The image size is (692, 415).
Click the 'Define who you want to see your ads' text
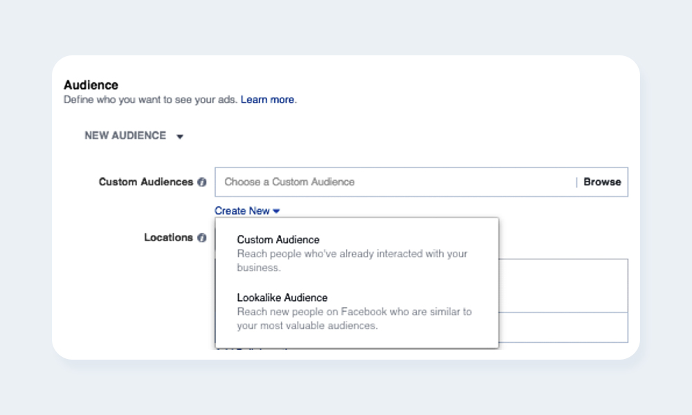pyautogui.click(x=150, y=100)
